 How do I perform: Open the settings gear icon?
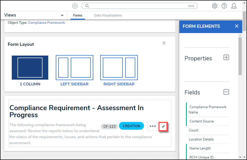tap(214, 6)
